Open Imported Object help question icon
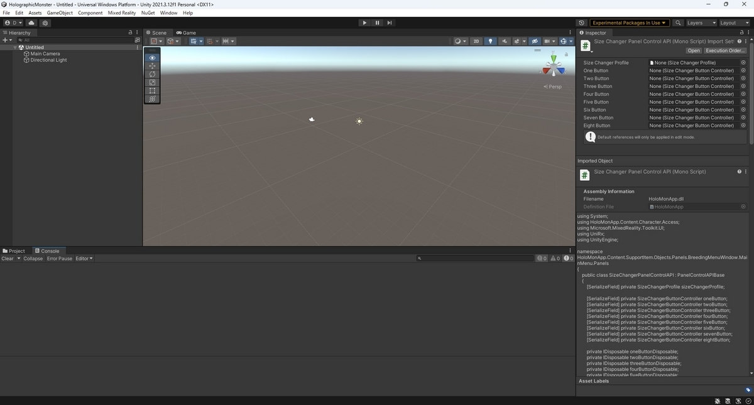 (740, 171)
